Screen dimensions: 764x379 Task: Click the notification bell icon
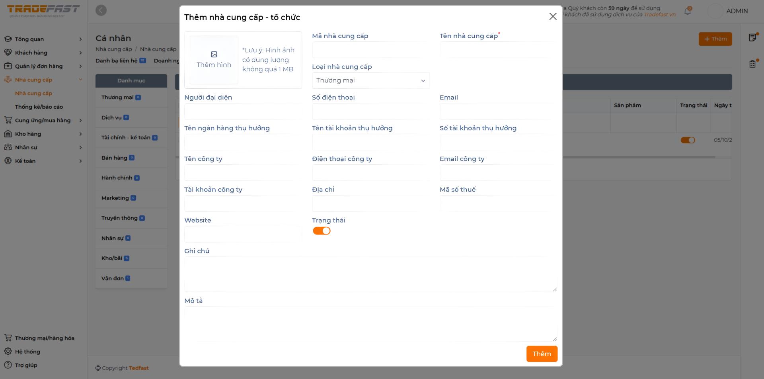click(688, 11)
